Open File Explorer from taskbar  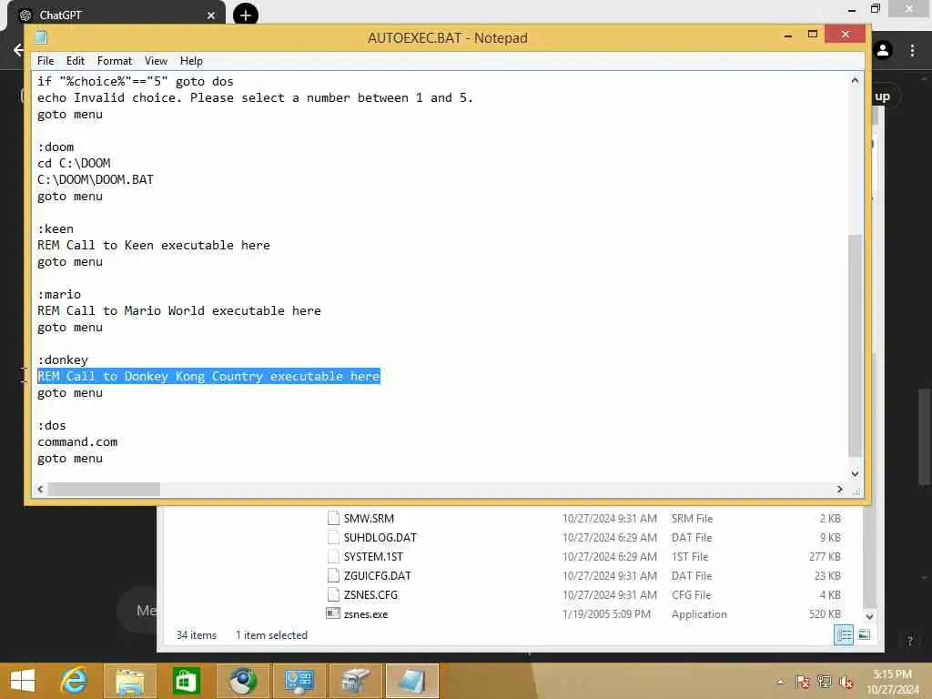129,681
